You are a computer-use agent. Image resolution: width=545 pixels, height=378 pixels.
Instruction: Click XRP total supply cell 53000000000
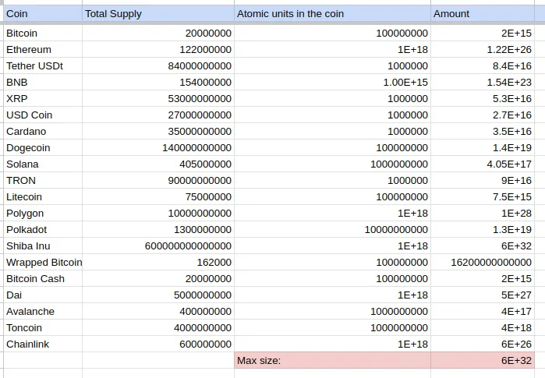point(157,99)
